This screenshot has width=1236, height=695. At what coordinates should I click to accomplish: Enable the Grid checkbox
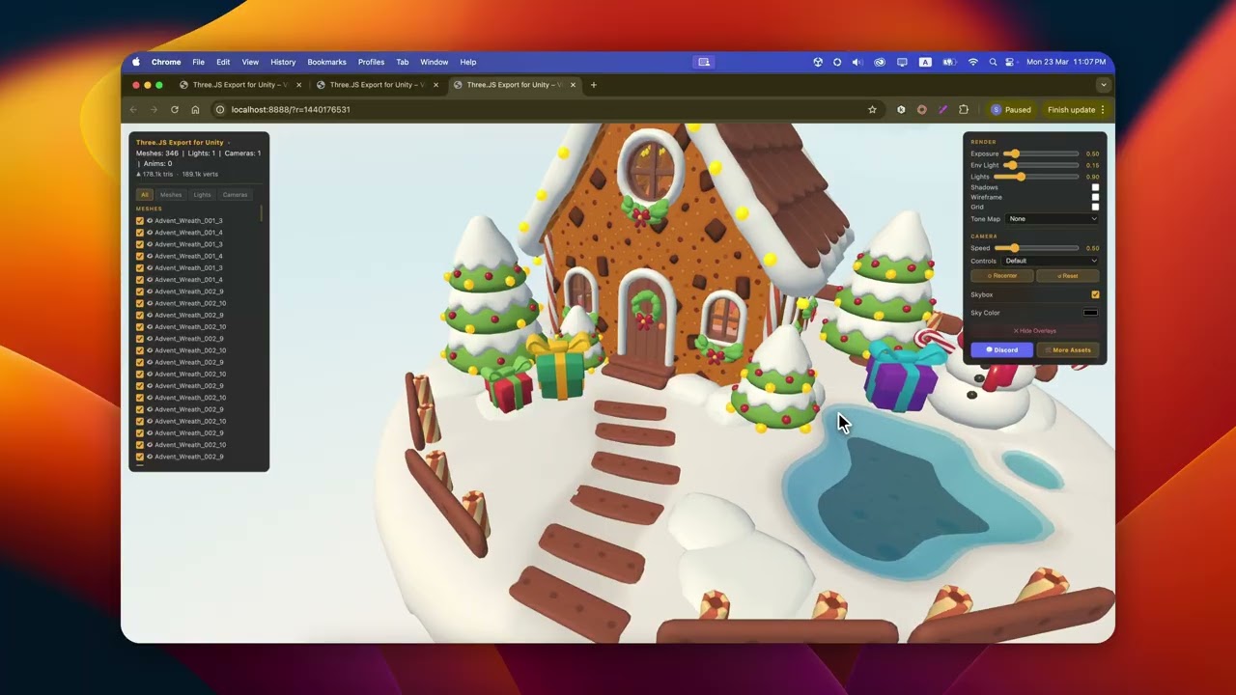1095,207
